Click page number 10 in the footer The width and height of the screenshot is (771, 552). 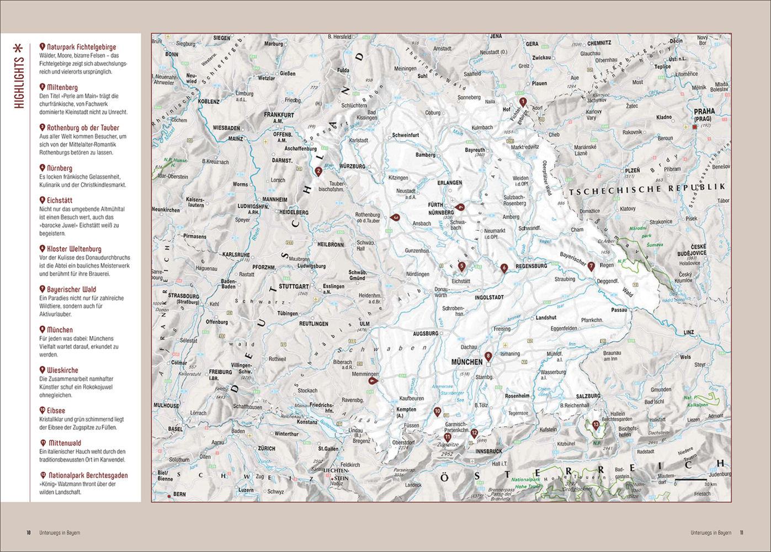29,533
